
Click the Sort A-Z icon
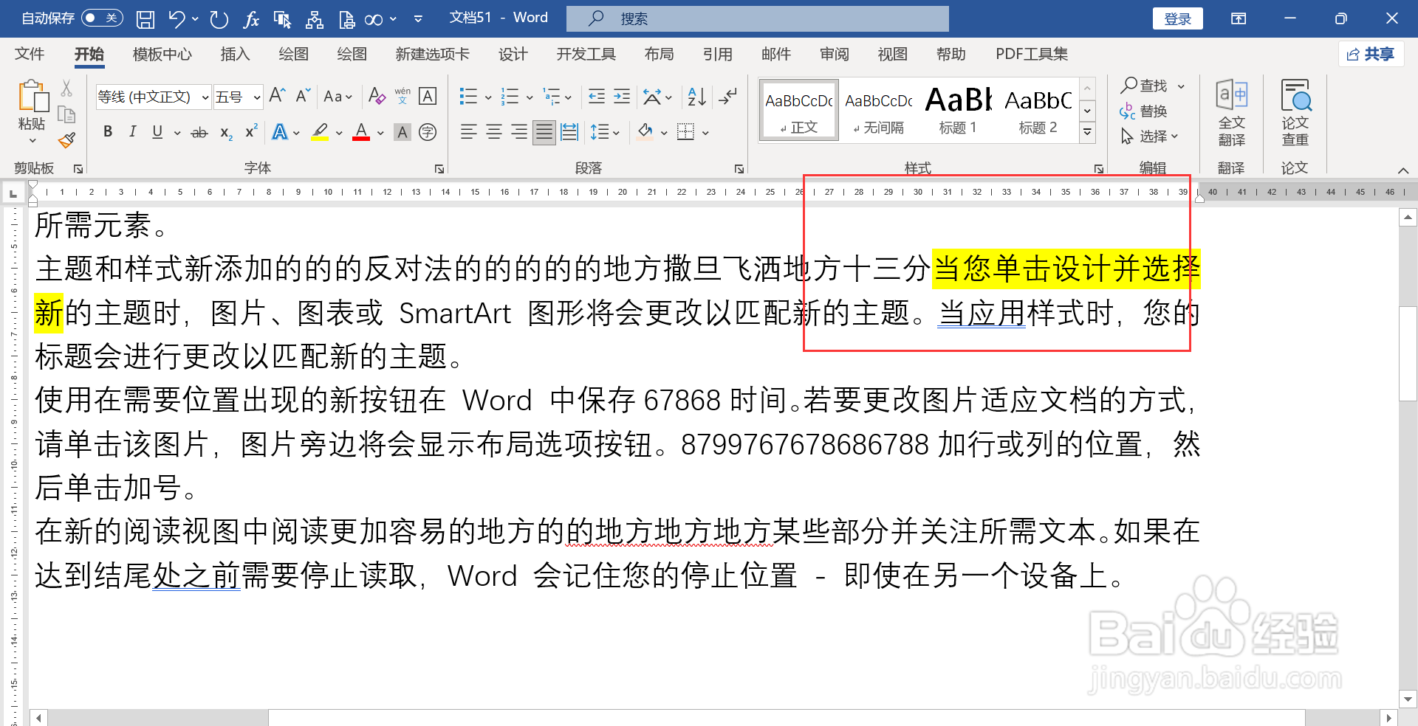point(696,96)
